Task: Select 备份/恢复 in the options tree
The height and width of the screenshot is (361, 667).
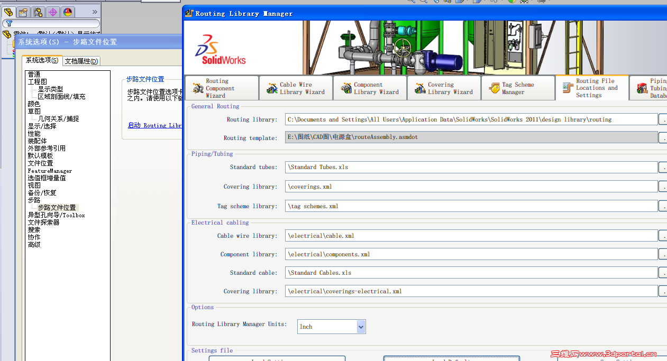Action: 42,193
